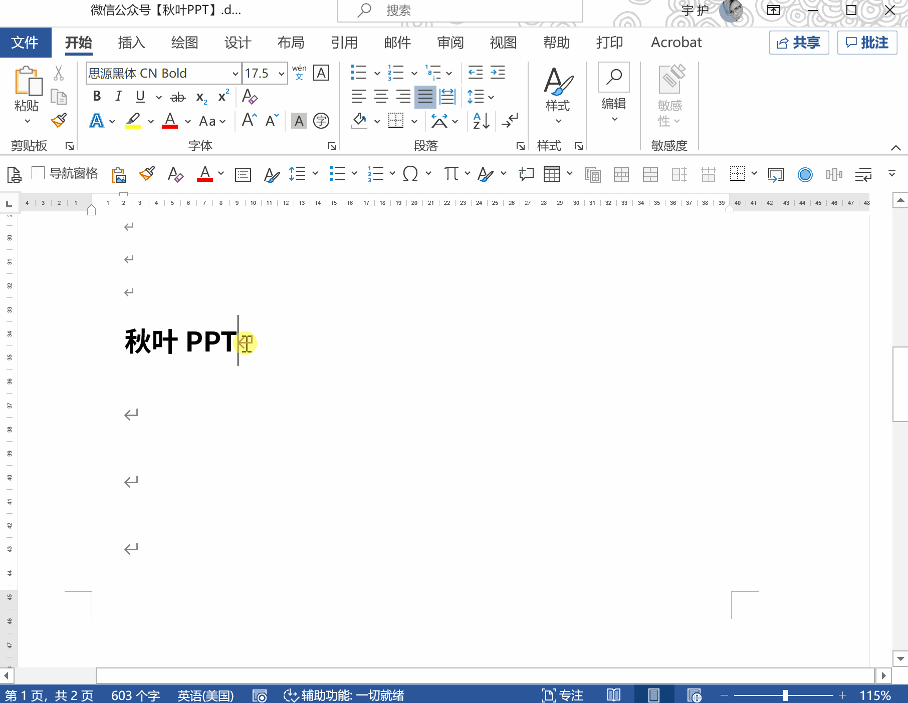Click the 115% zoom level
Screen dimensions: 908x703
[875, 695]
